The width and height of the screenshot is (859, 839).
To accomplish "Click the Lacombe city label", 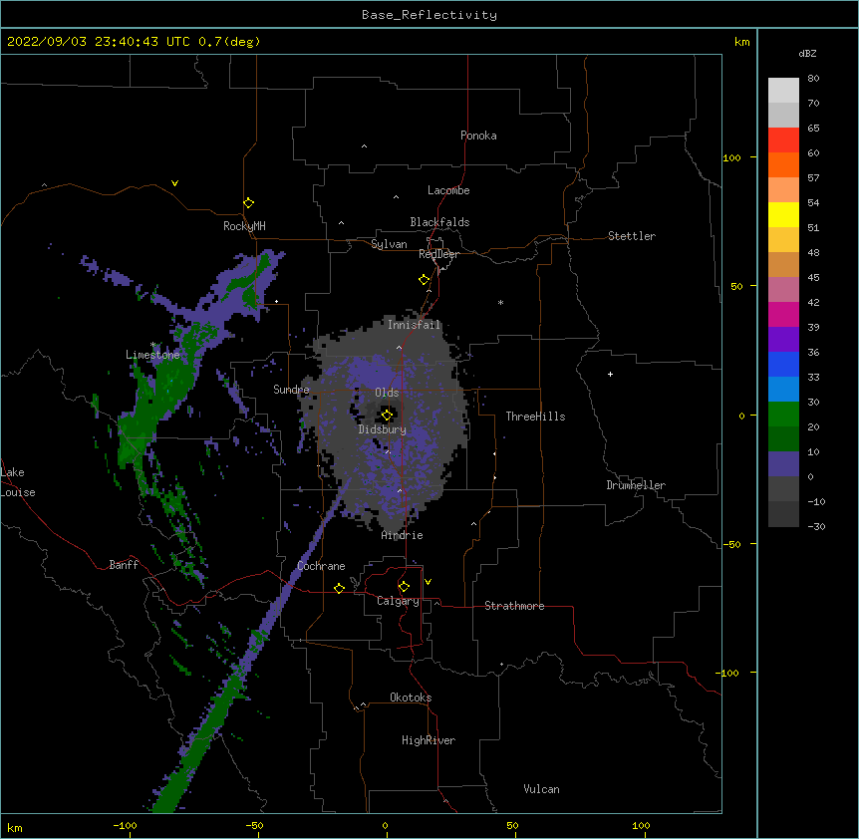I will click(x=448, y=190).
